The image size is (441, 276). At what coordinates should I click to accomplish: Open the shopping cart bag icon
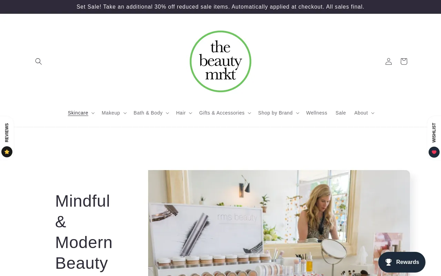pyautogui.click(x=404, y=61)
